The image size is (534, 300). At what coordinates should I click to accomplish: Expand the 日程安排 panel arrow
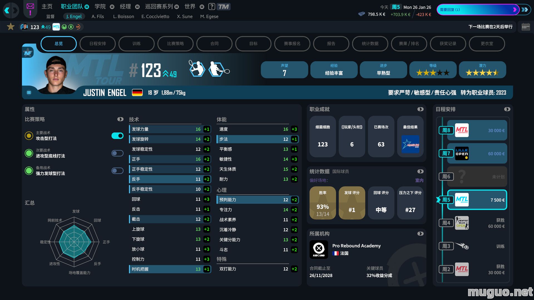[507, 109]
